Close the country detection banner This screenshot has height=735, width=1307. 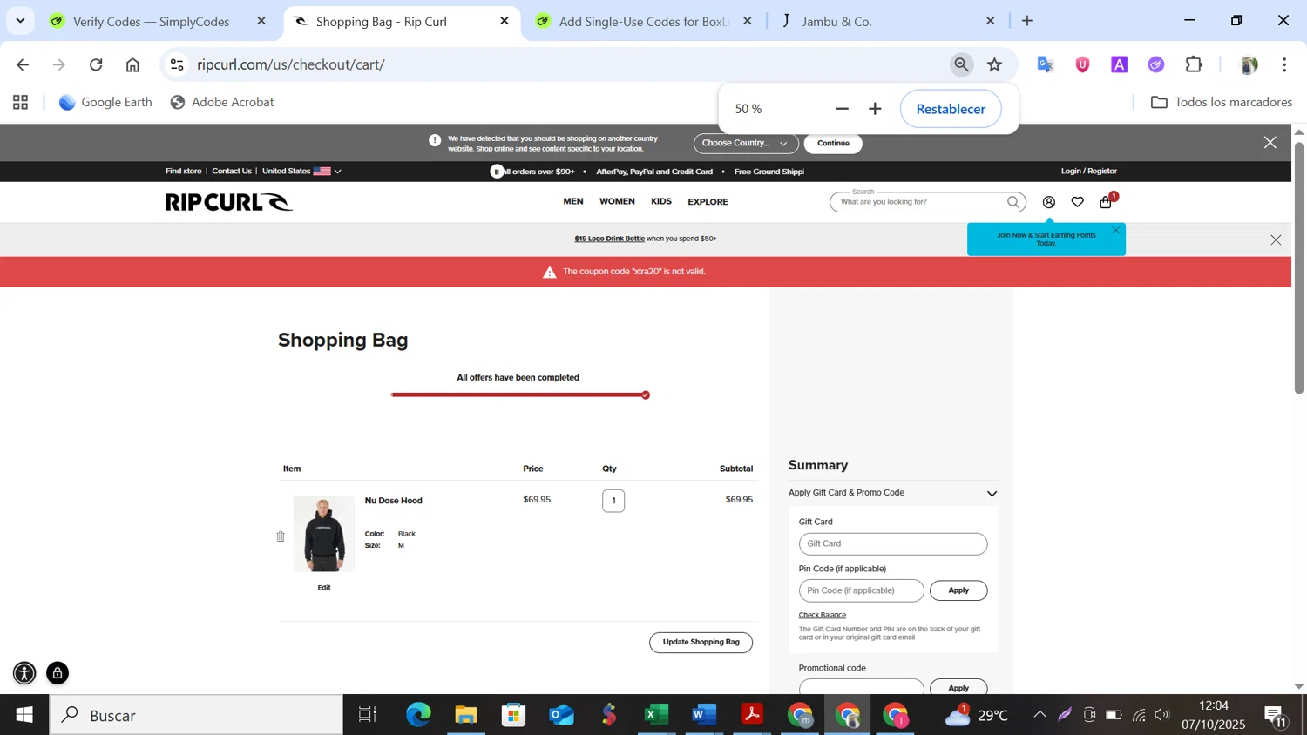(1270, 143)
